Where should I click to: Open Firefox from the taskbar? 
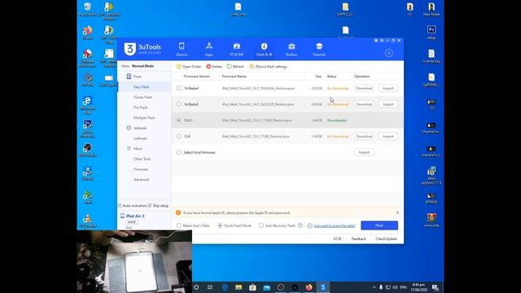(x=309, y=287)
